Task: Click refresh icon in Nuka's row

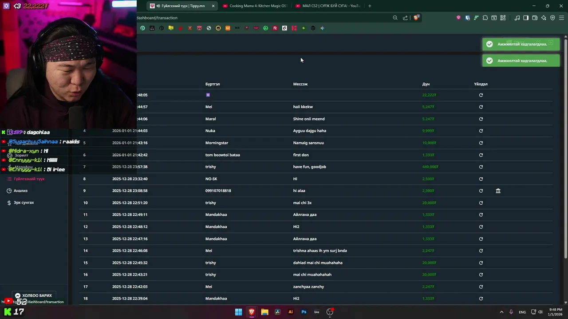Action: (x=481, y=131)
